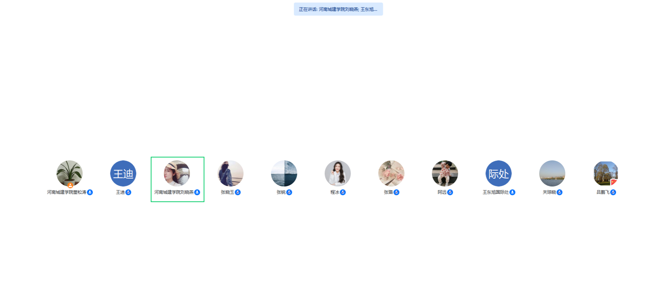The width and height of the screenshot is (657, 291).
Task: Select the blue 王迪 initials avatar
Action: [x=123, y=173]
